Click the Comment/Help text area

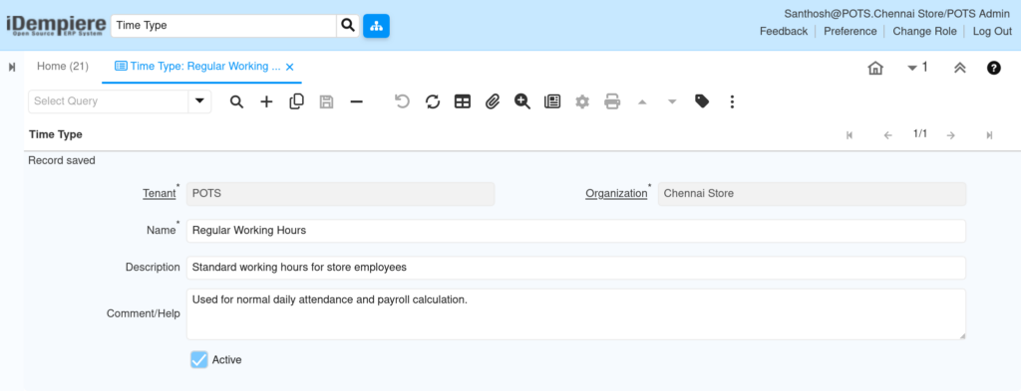coord(575,314)
